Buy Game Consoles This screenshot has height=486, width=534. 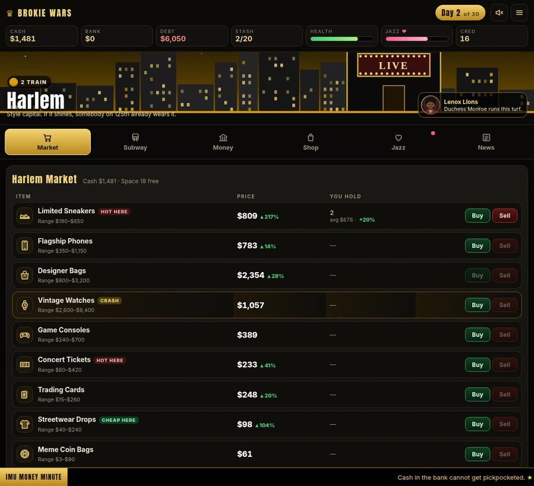point(478,334)
